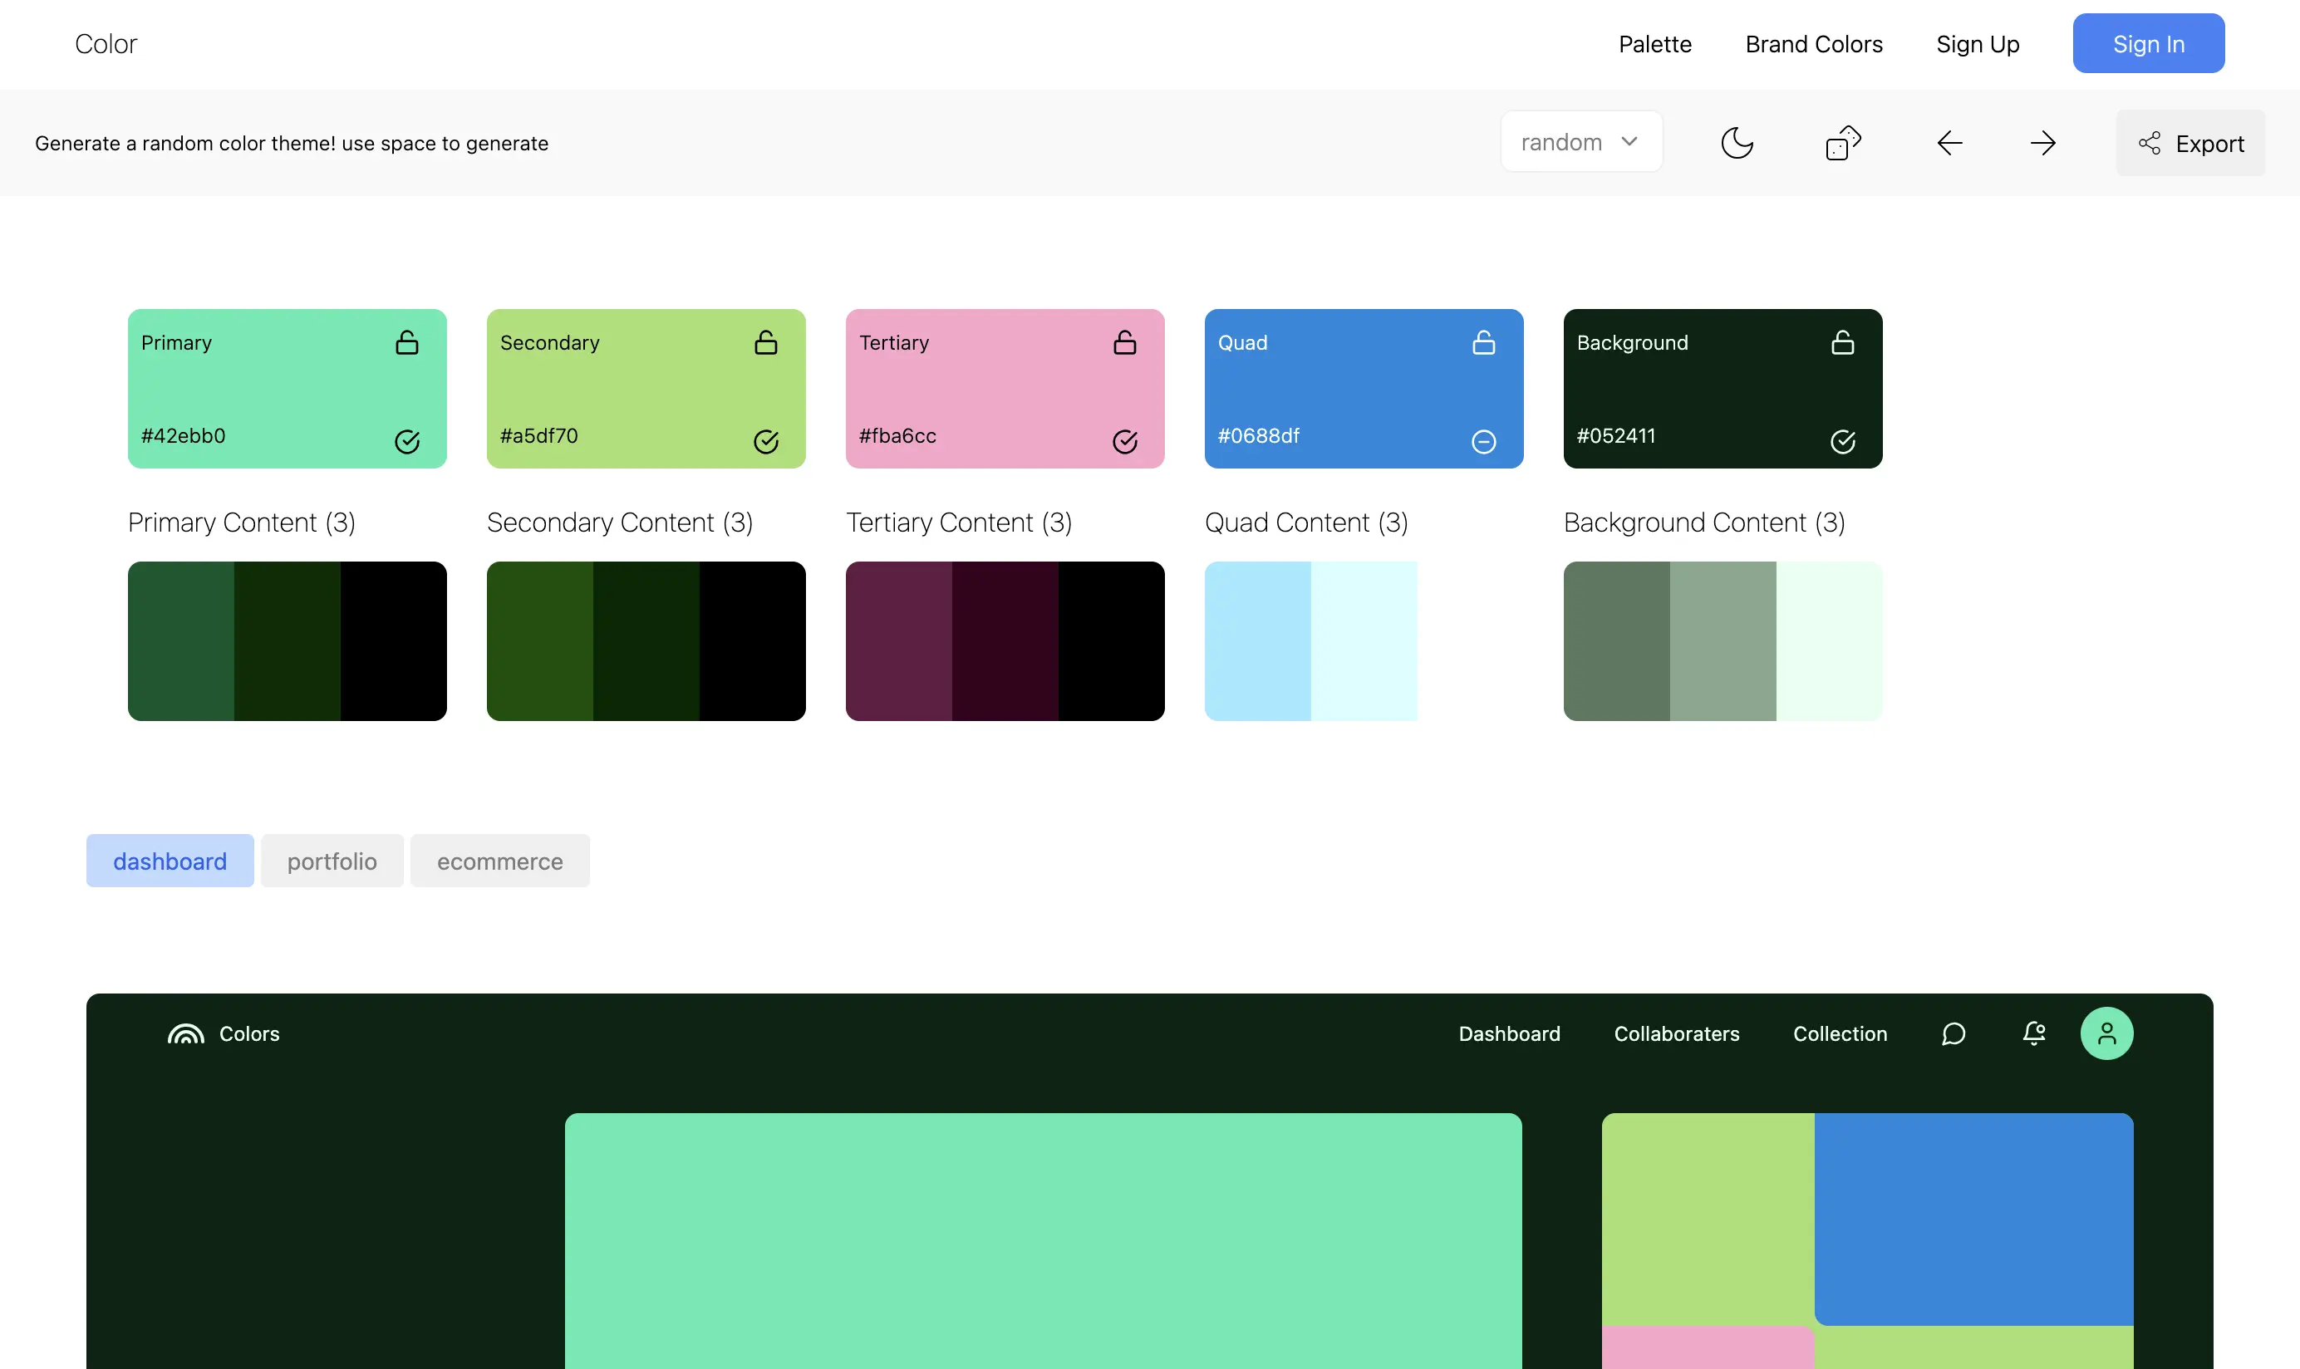Click Collaboraters link in preview navbar
The height and width of the screenshot is (1369, 2300).
point(1676,1034)
